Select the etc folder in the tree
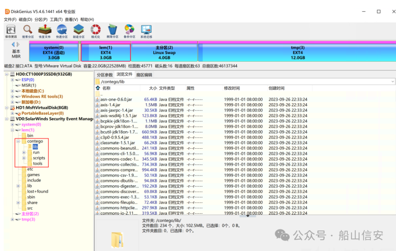Image resolution: width=396 pixels, height=251 pixels. point(30,169)
